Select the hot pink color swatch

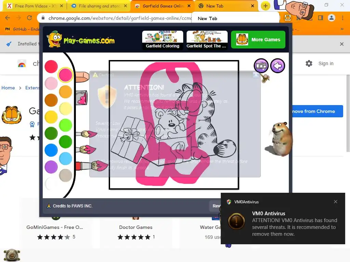[x=65, y=75]
